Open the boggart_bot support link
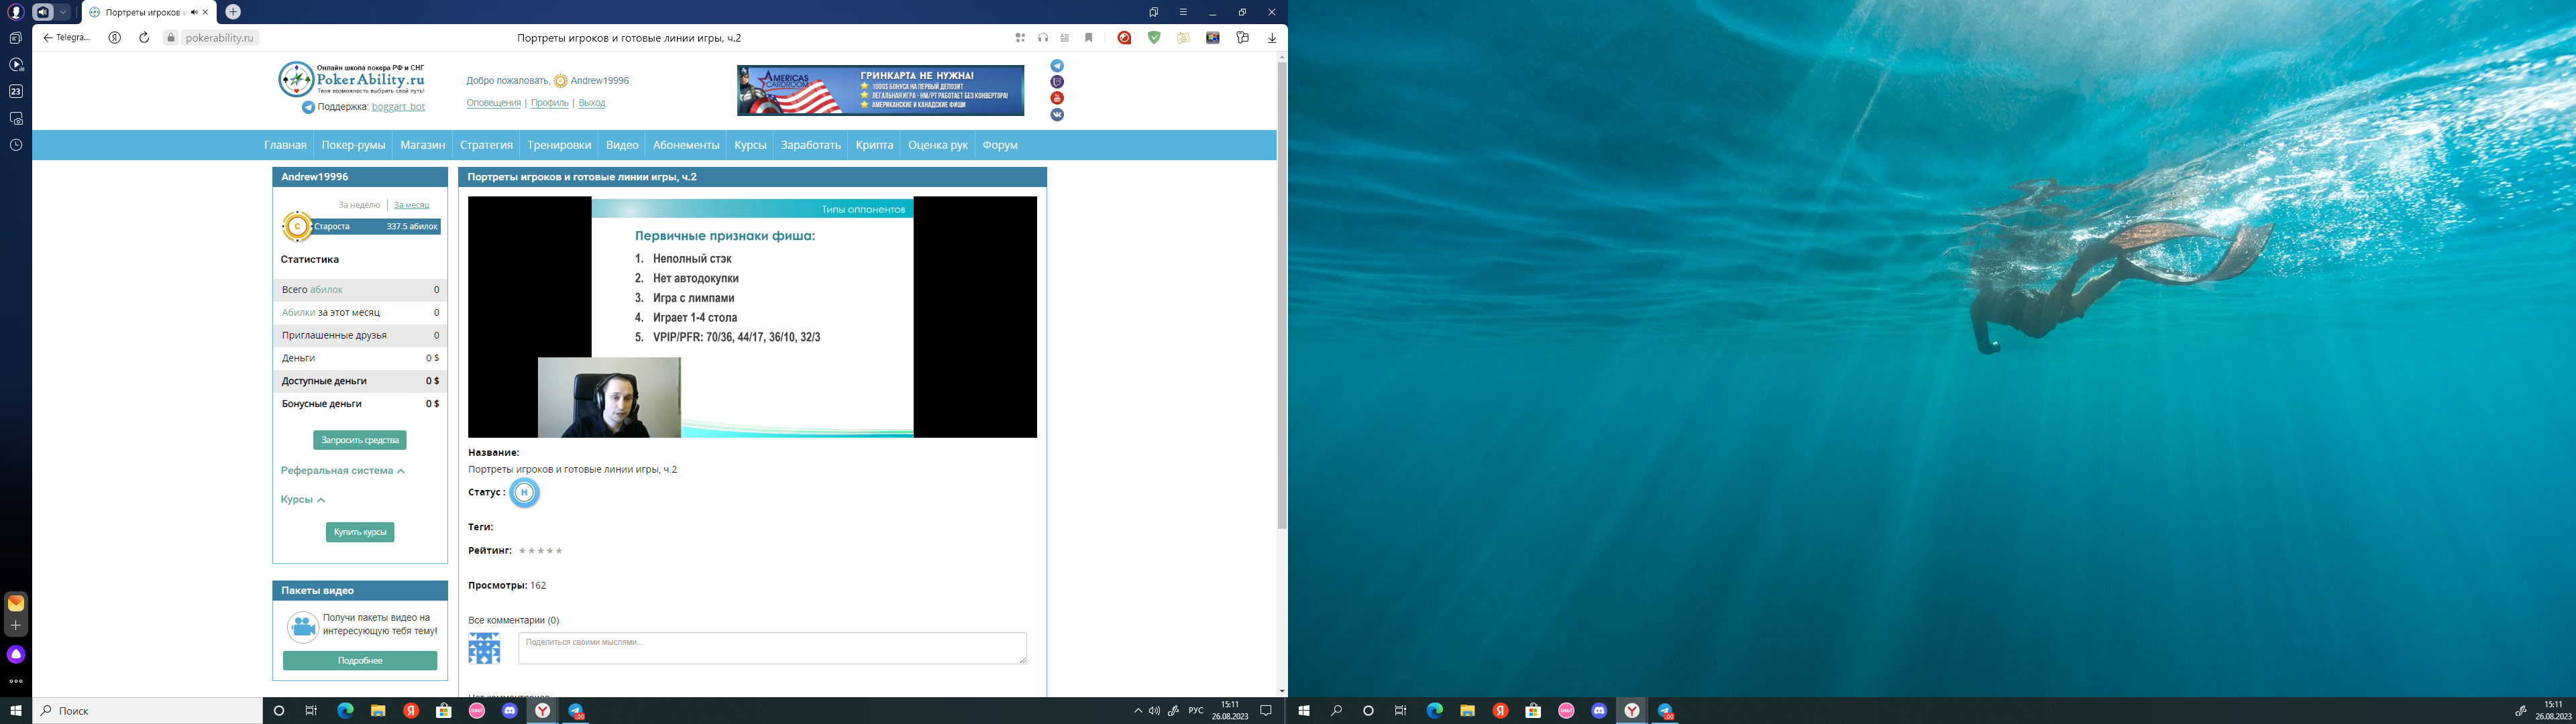This screenshot has width=2576, height=724. (x=398, y=107)
